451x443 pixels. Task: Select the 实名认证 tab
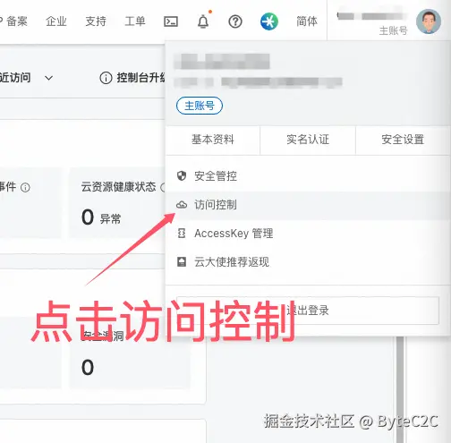tap(308, 140)
